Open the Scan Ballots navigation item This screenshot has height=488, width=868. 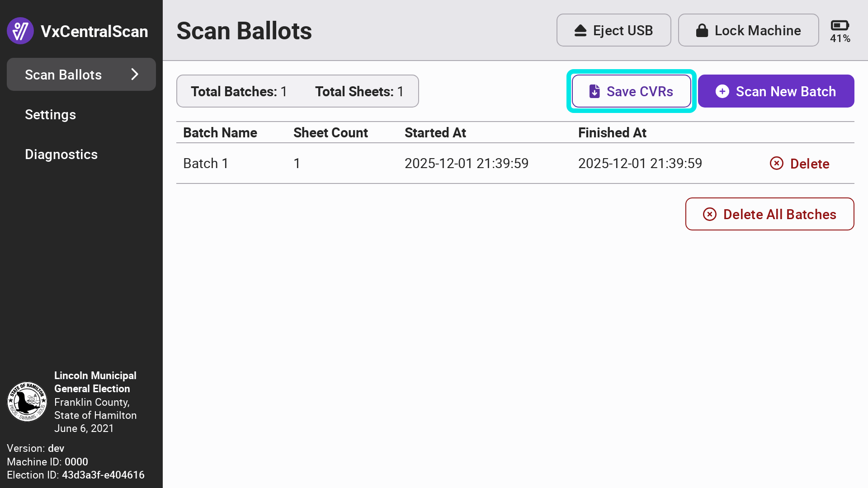point(63,75)
